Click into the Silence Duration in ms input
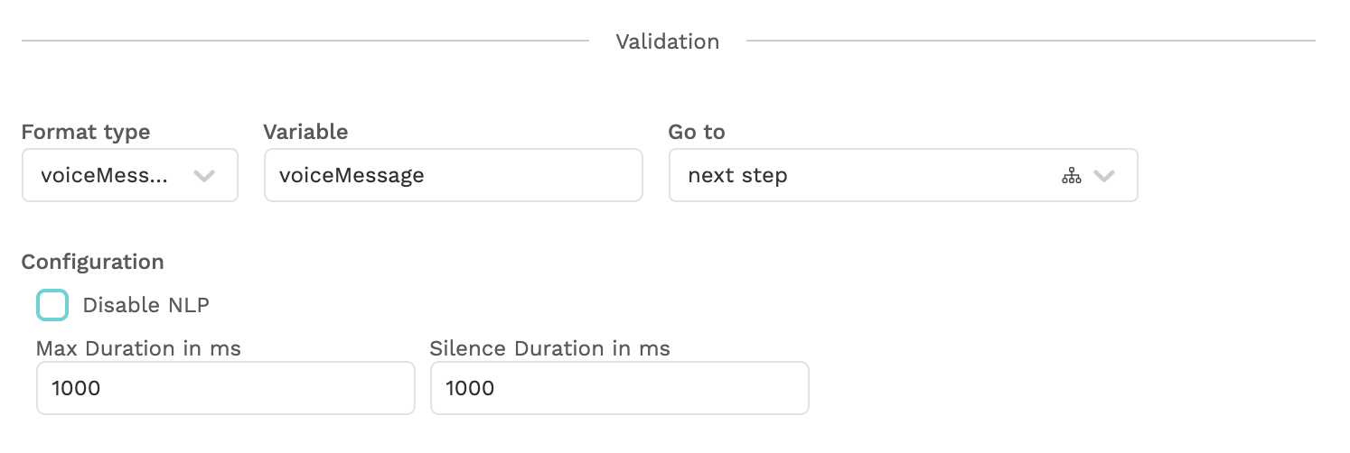 point(619,388)
